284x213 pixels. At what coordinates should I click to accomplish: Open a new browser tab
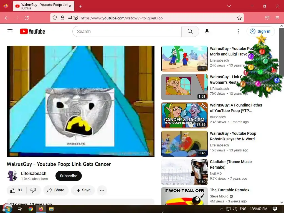(80, 6)
